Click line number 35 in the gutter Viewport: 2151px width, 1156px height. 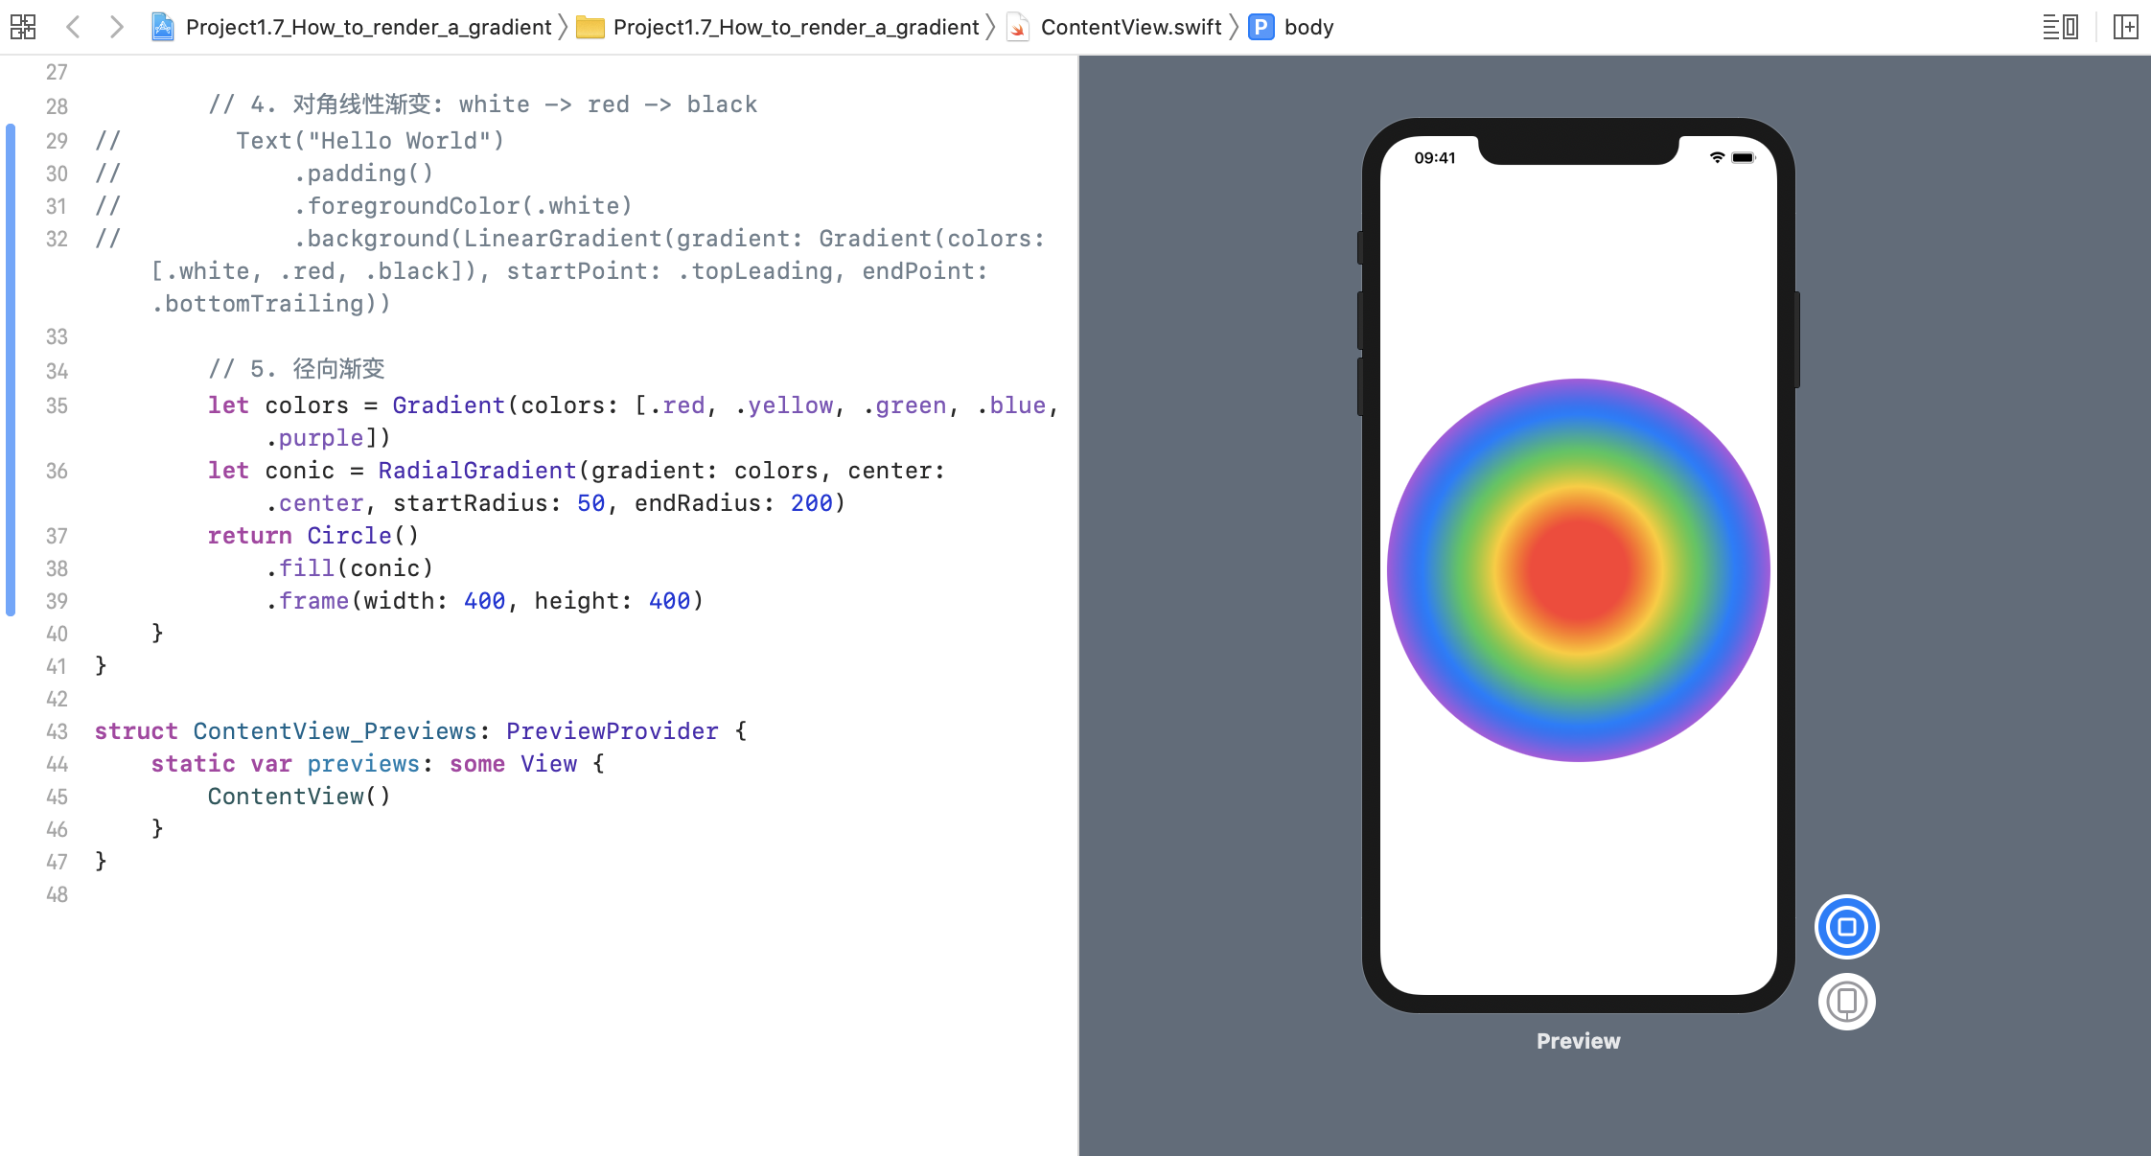[x=57, y=405]
